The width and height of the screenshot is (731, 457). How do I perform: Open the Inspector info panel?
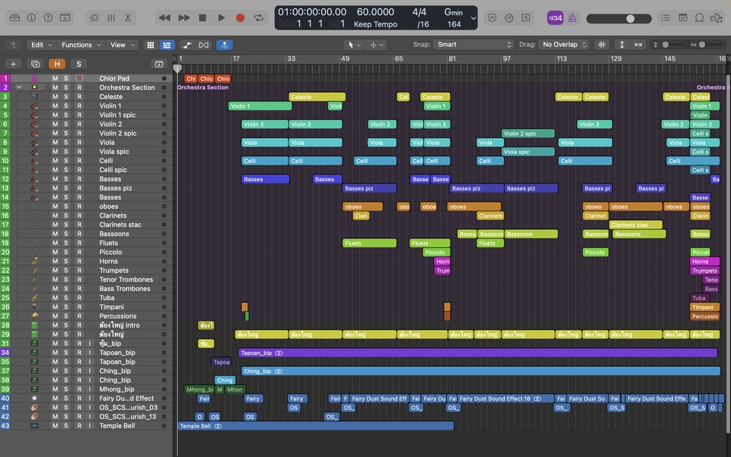point(31,18)
